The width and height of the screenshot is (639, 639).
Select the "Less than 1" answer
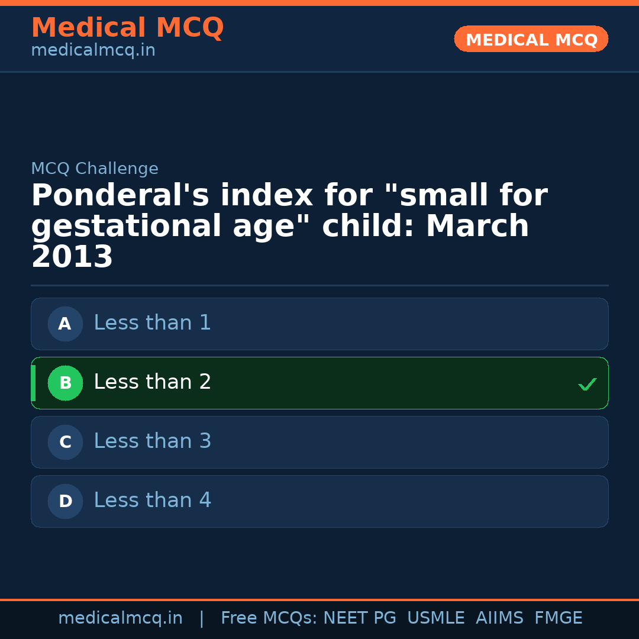click(152, 323)
